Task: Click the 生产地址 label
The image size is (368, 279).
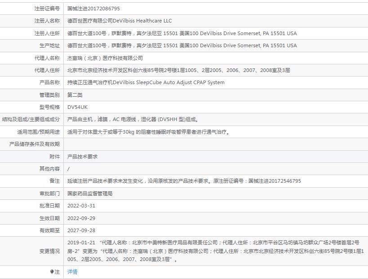Action: click(49, 45)
